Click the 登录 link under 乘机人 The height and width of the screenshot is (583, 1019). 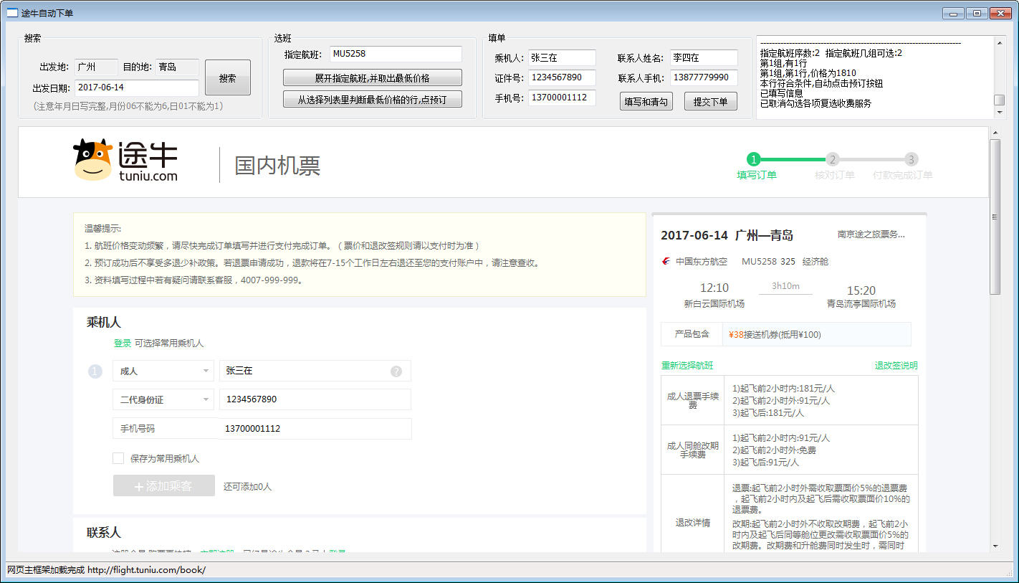123,343
